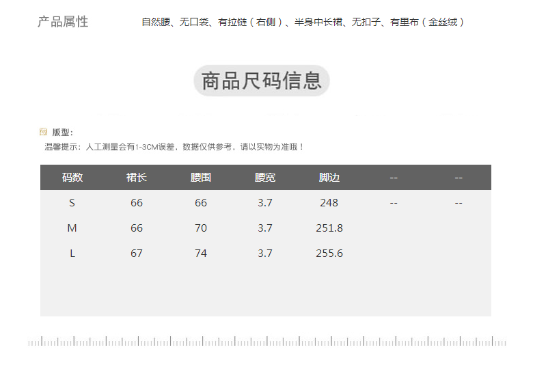
Task: Click the 脚边 value 248
Action: pos(329,203)
